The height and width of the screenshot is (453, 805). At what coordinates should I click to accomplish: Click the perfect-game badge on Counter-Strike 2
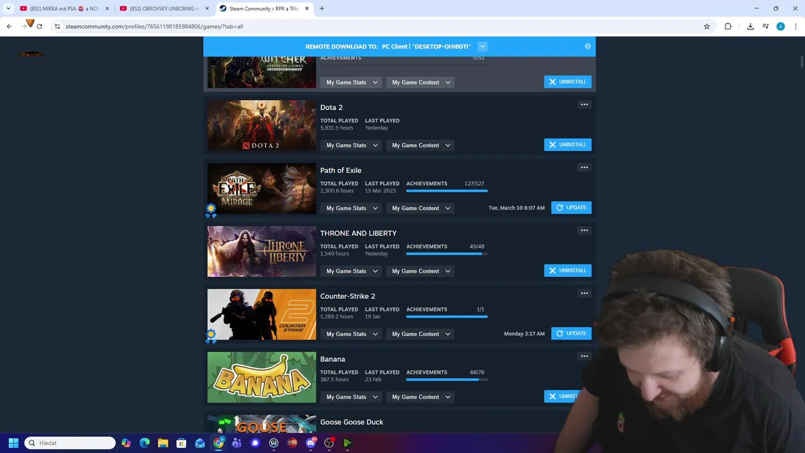[211, 336]
